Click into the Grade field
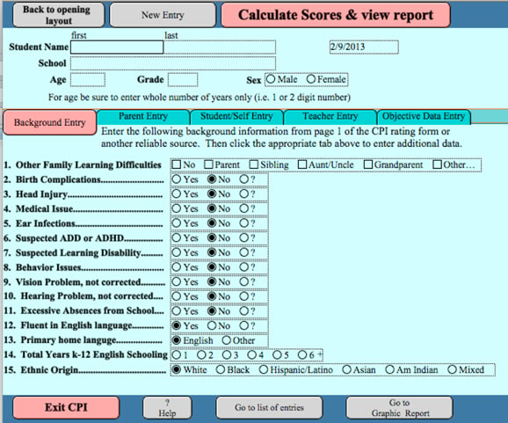 [x=183, y=80]
